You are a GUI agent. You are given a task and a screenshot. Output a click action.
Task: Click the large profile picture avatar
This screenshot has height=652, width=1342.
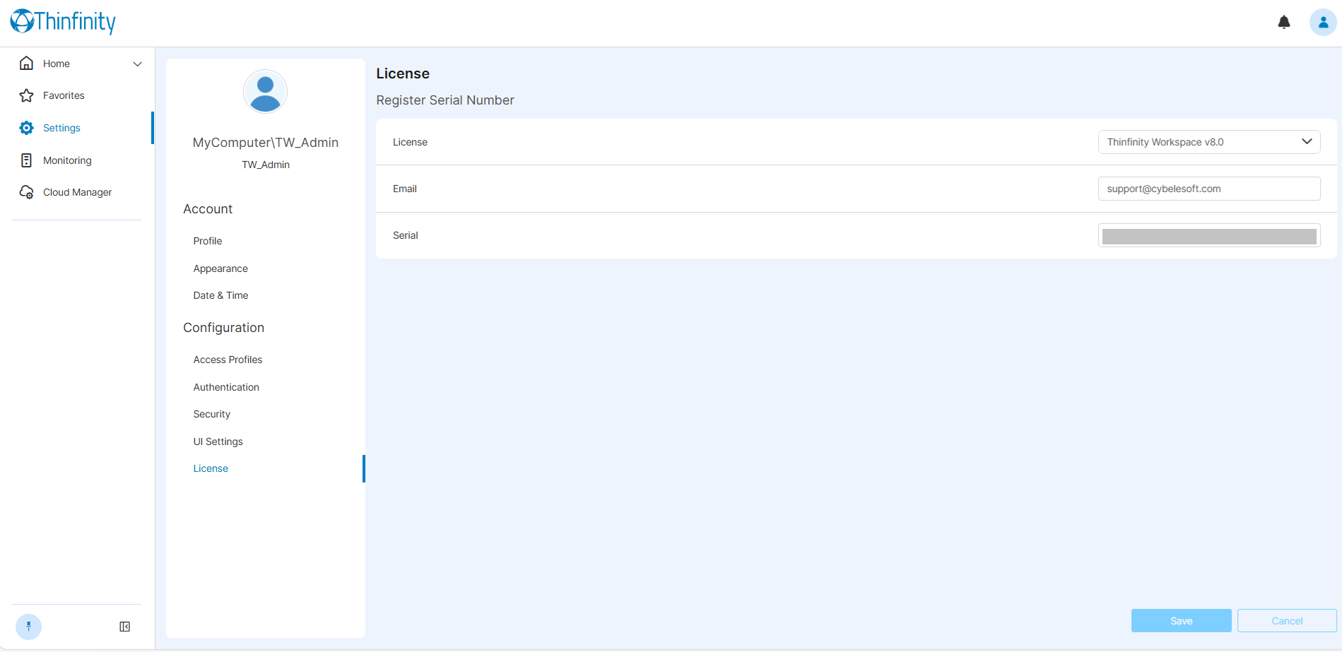point(265,92)
